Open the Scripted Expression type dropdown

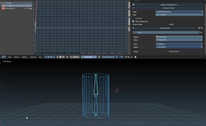(179, 12)
